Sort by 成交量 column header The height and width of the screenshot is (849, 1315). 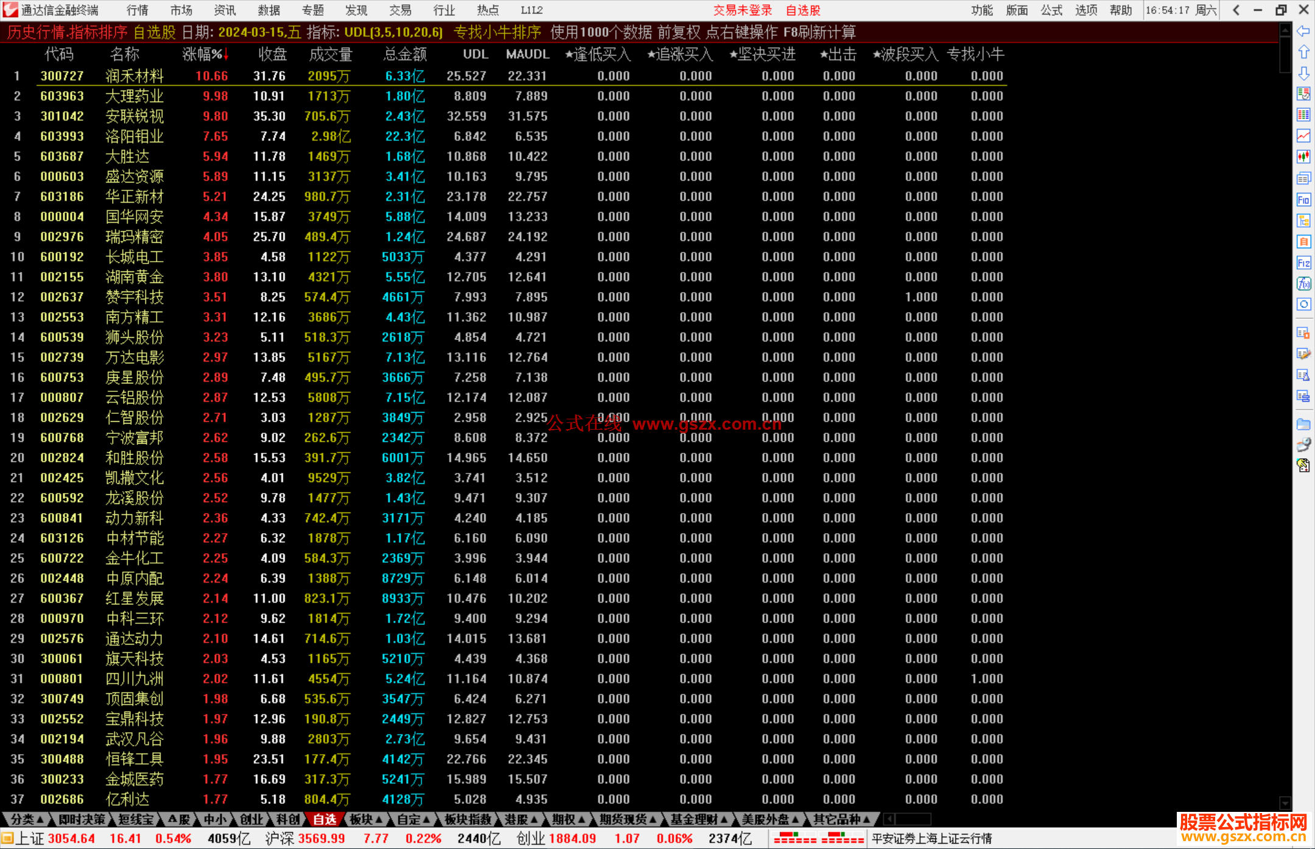pos(331,55)
